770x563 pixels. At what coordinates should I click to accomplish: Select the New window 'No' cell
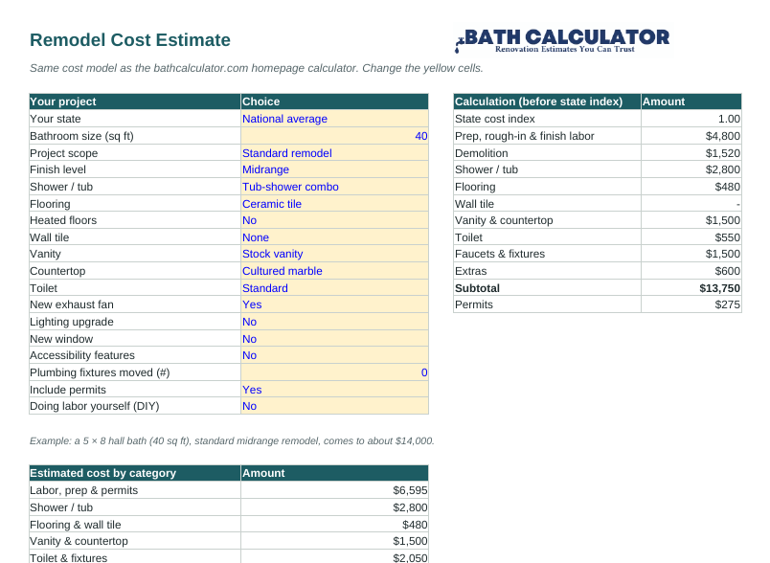(334, 339)
